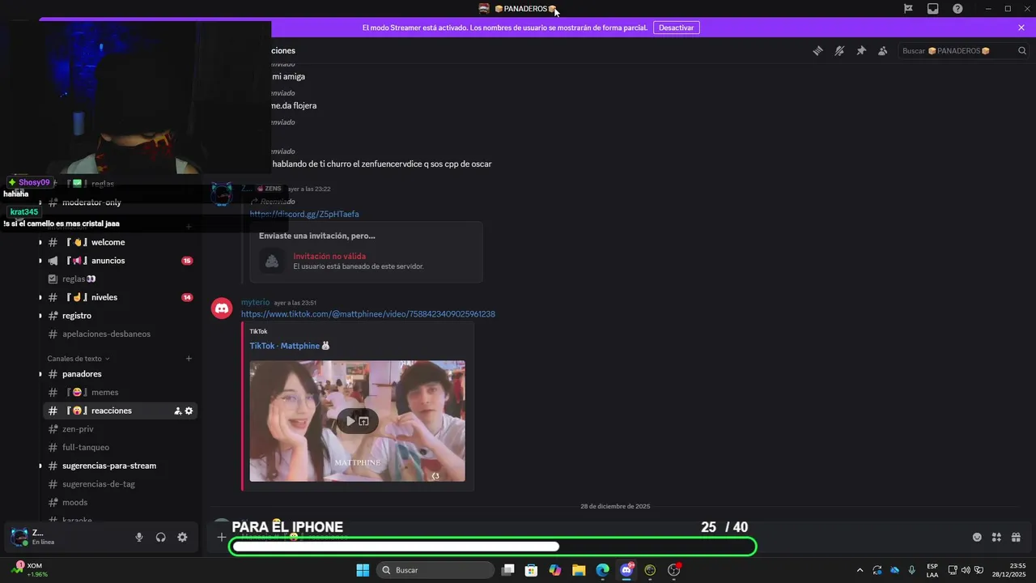Open TikTok · Mattphine embed title link
The width and height of the screenshot is (1036, 583).
tap(290, 346)
